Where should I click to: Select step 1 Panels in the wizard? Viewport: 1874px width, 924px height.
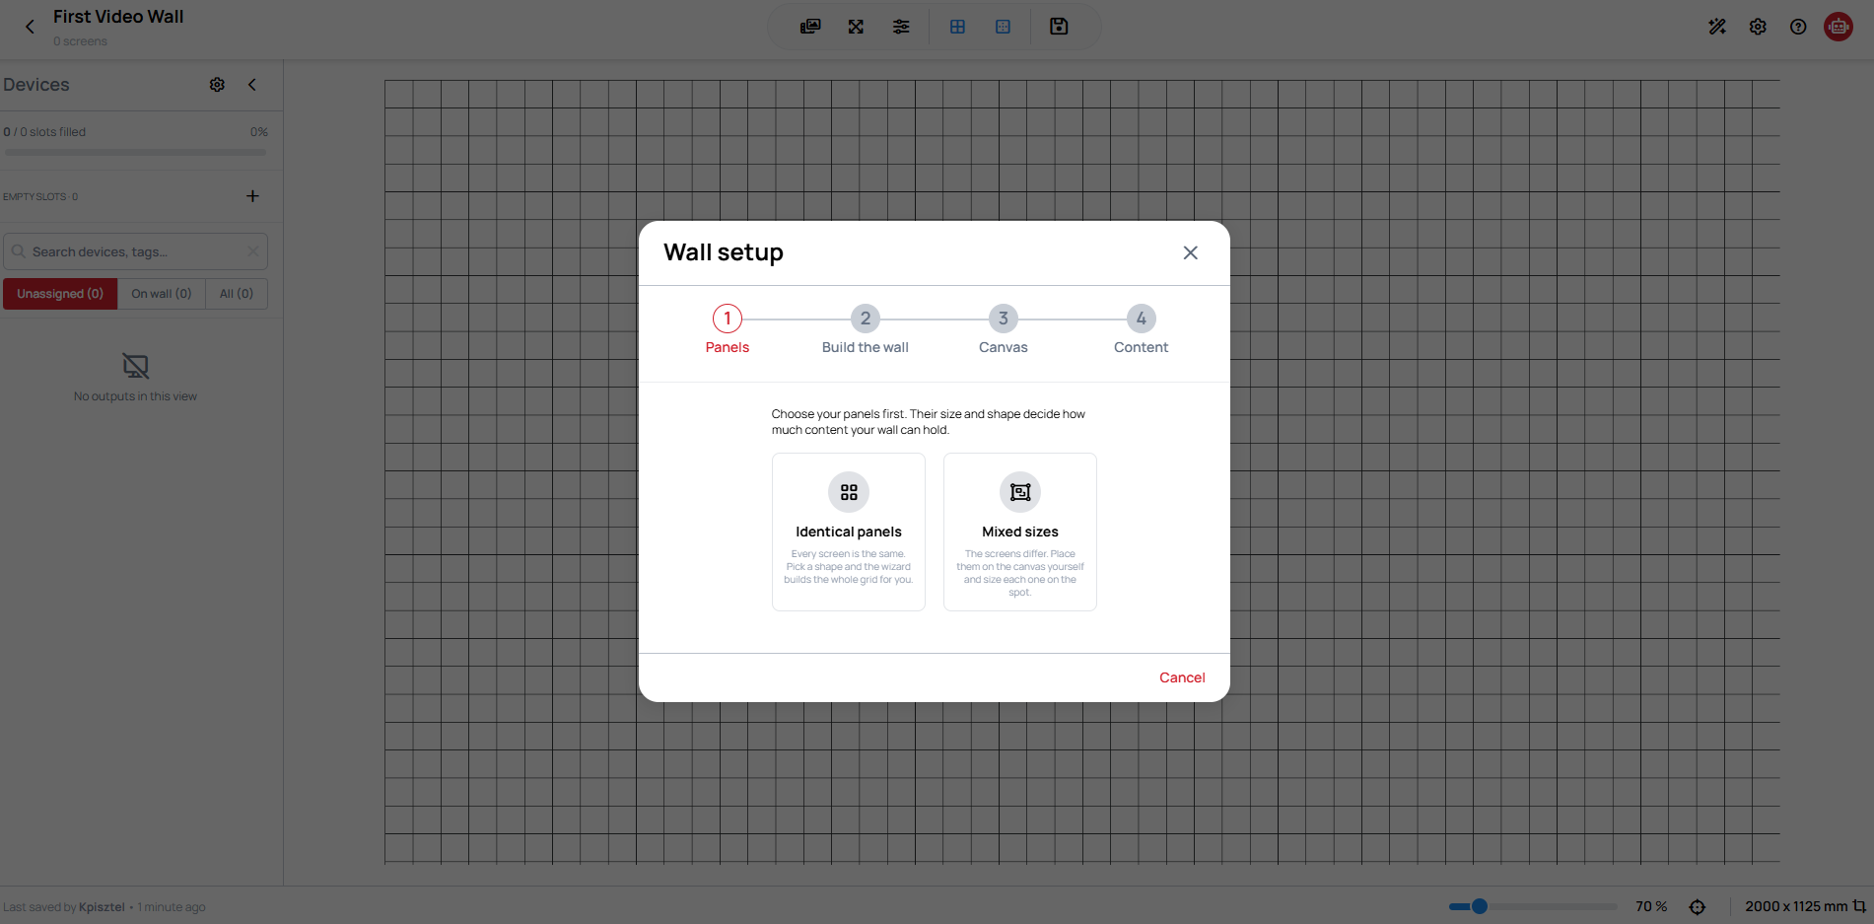pos(728,329)
